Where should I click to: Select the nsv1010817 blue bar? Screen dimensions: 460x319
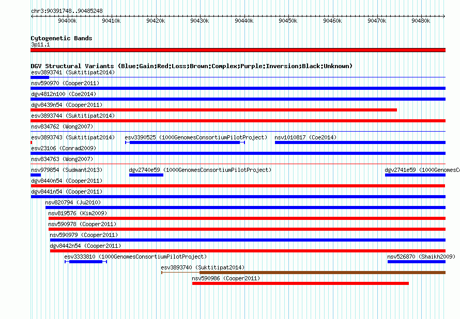coord(360,142)
